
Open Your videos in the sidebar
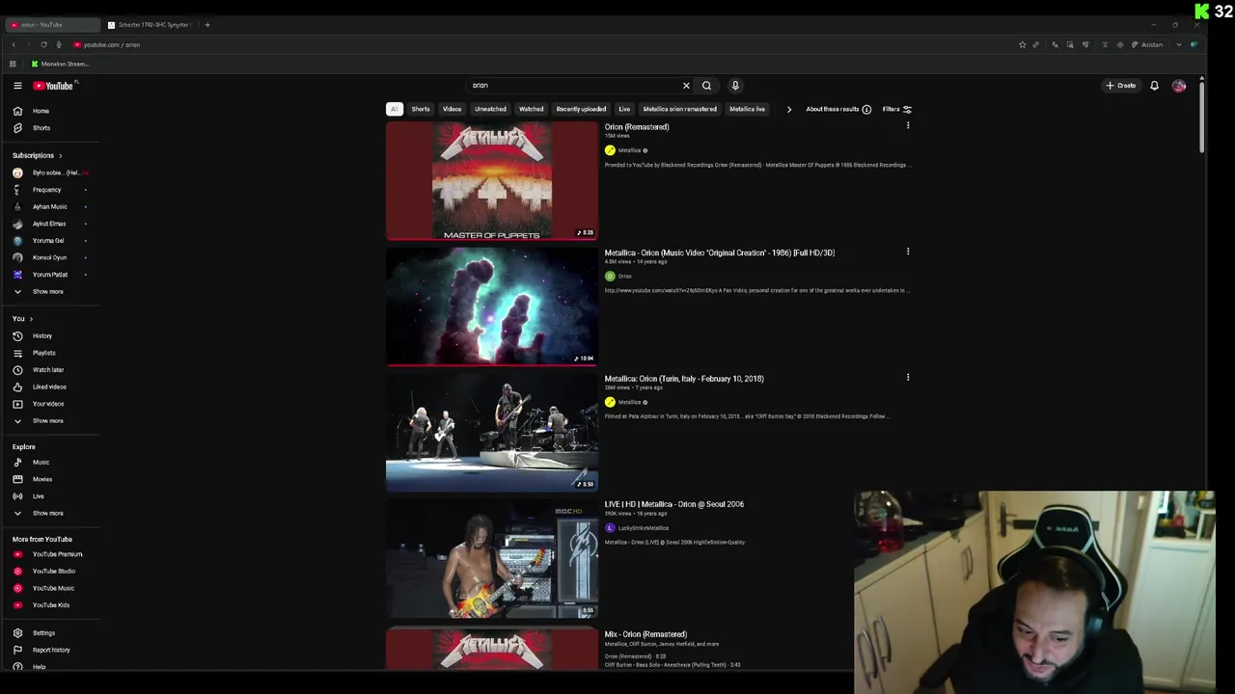(47, 404)
